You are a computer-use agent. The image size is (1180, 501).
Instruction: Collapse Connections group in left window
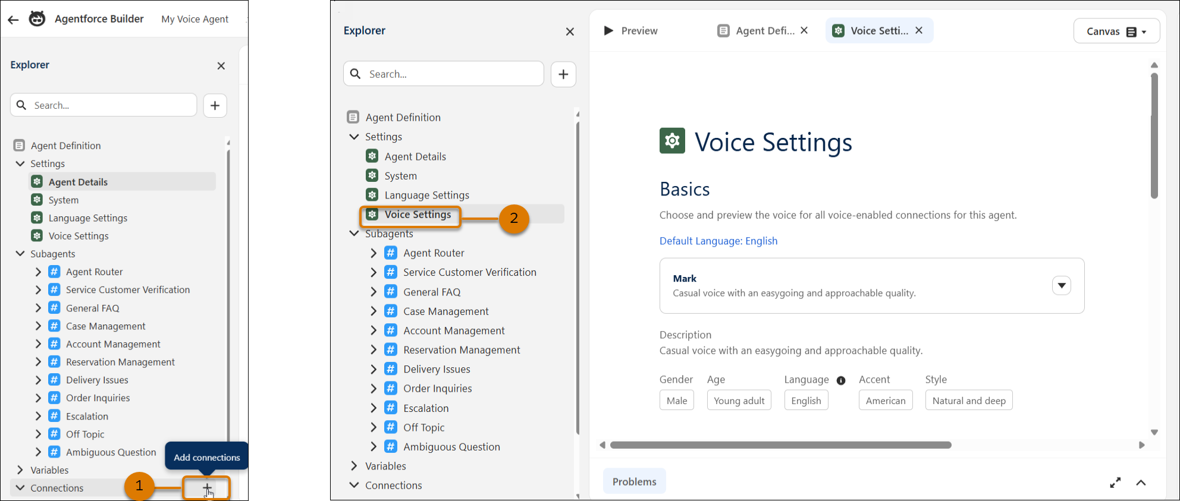coord(20,488)
